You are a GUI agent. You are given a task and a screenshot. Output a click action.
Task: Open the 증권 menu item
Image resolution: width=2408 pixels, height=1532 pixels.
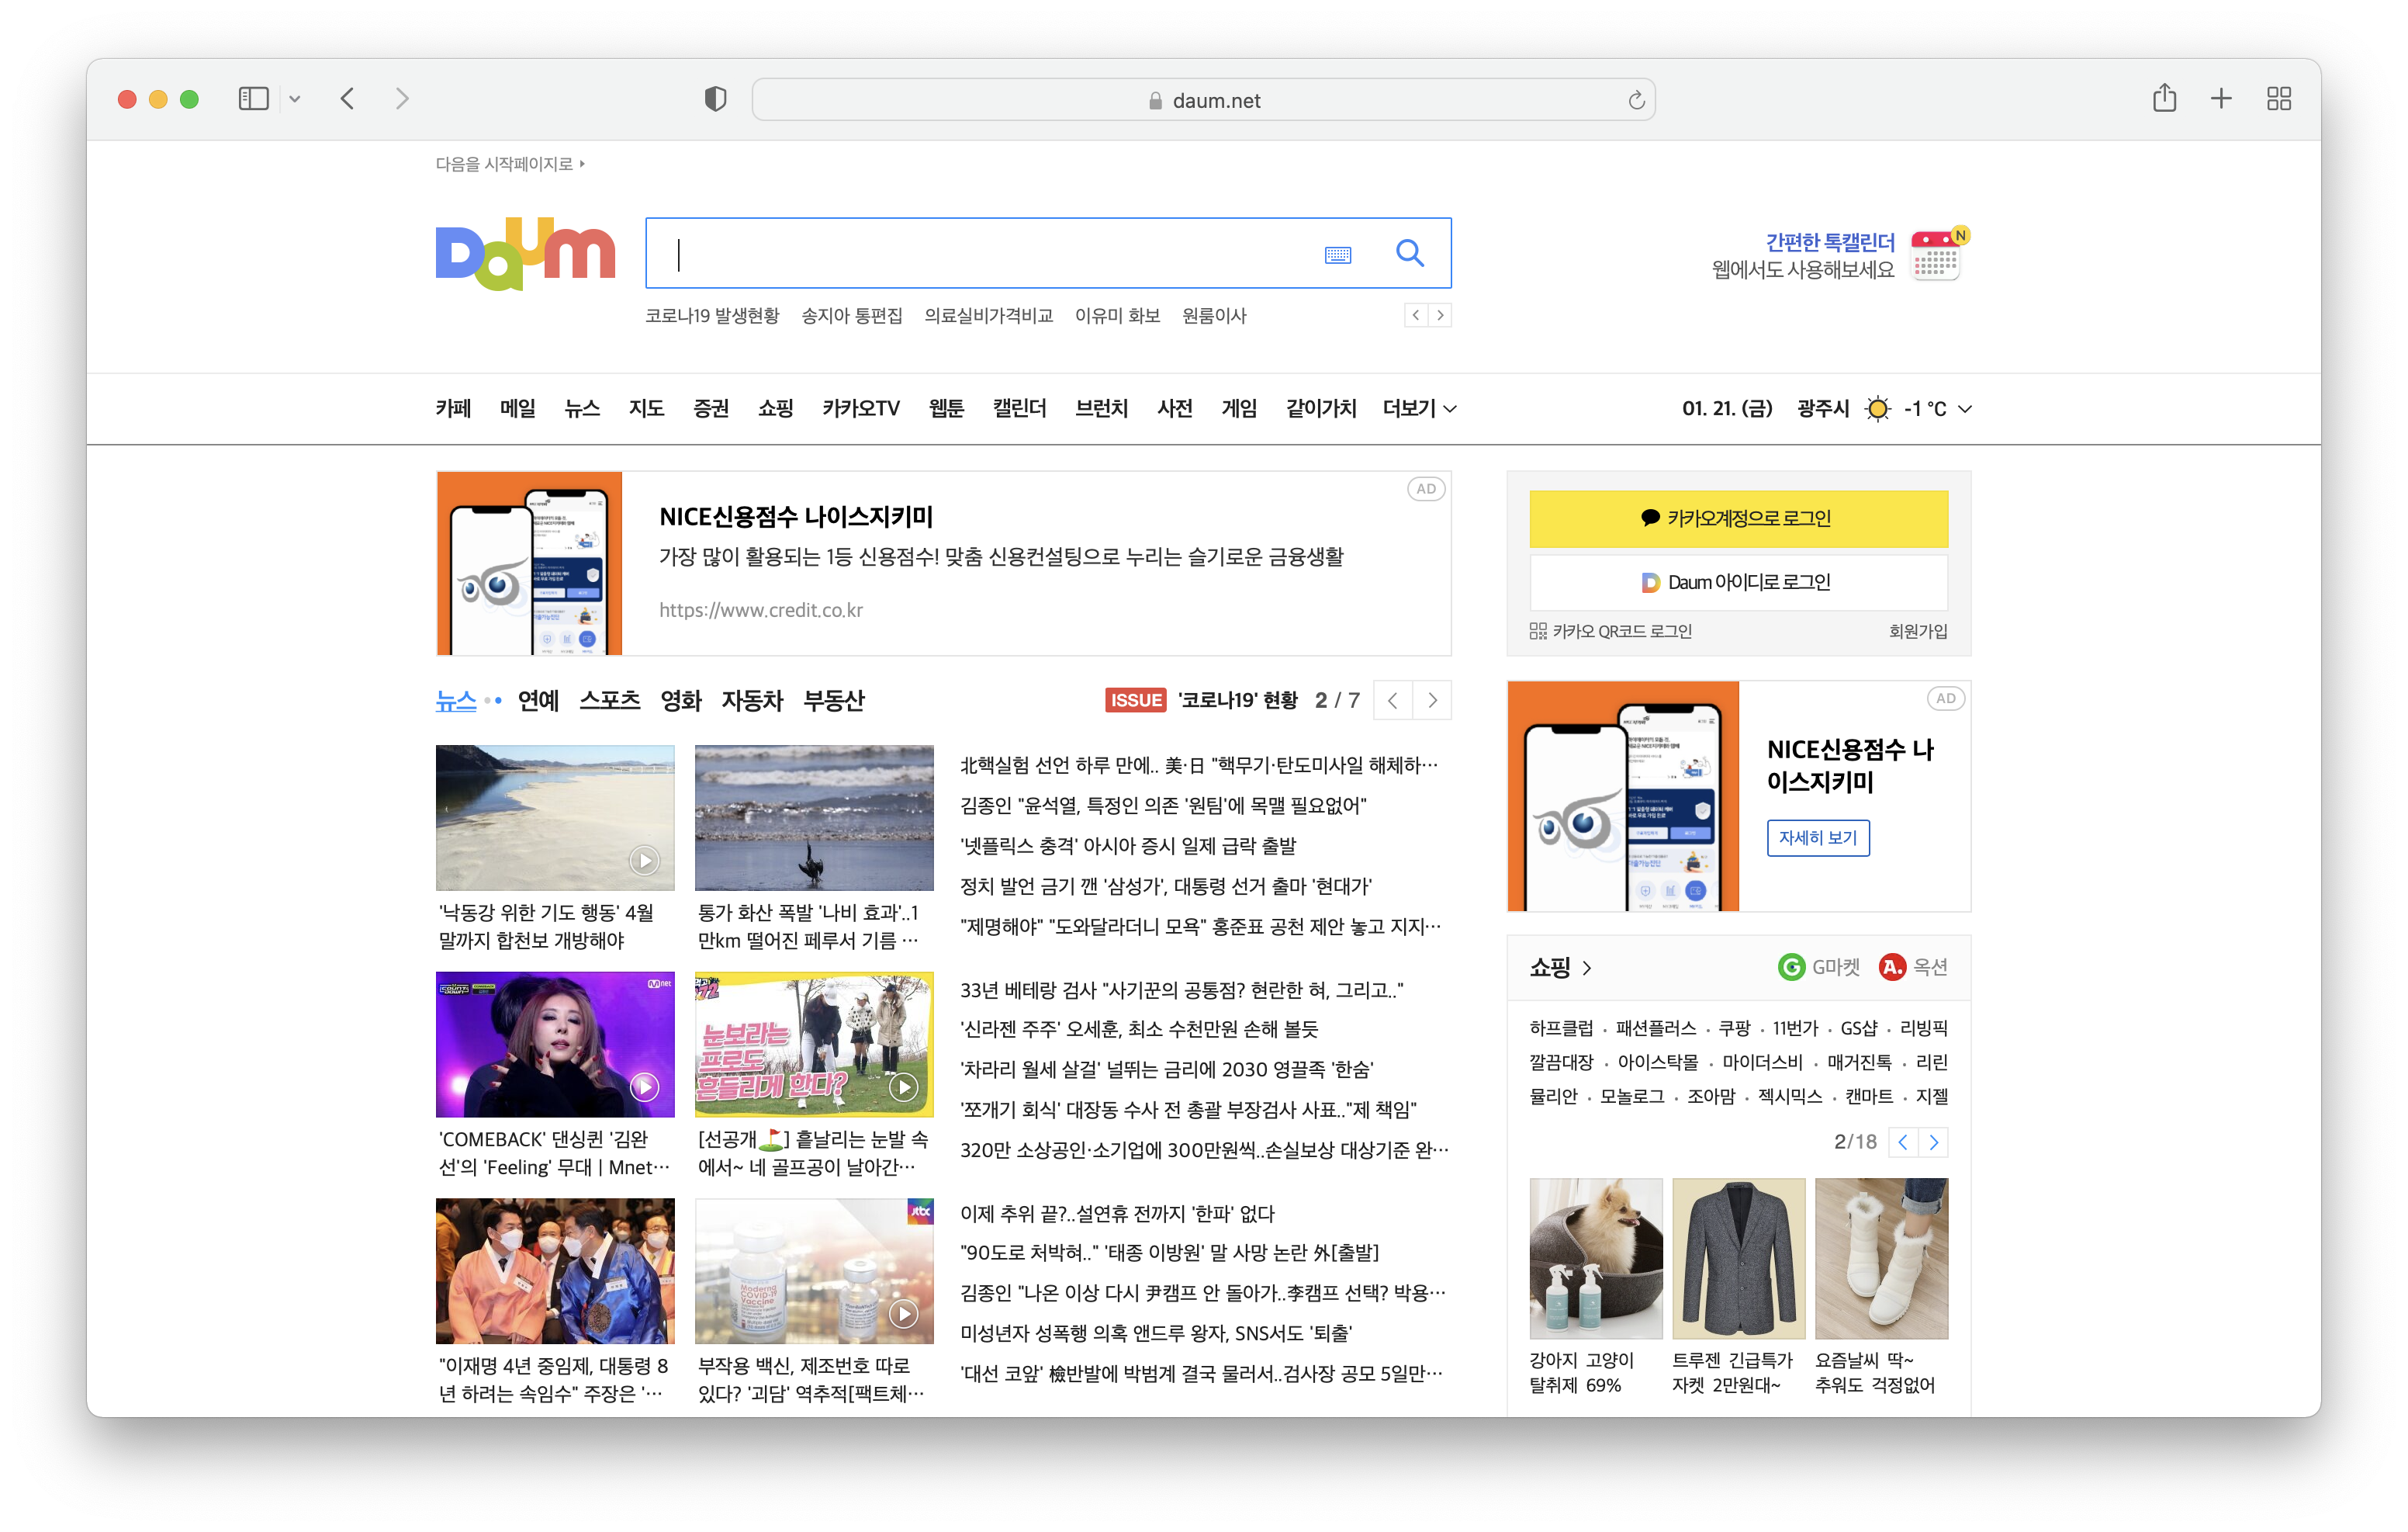pos(710,408)
